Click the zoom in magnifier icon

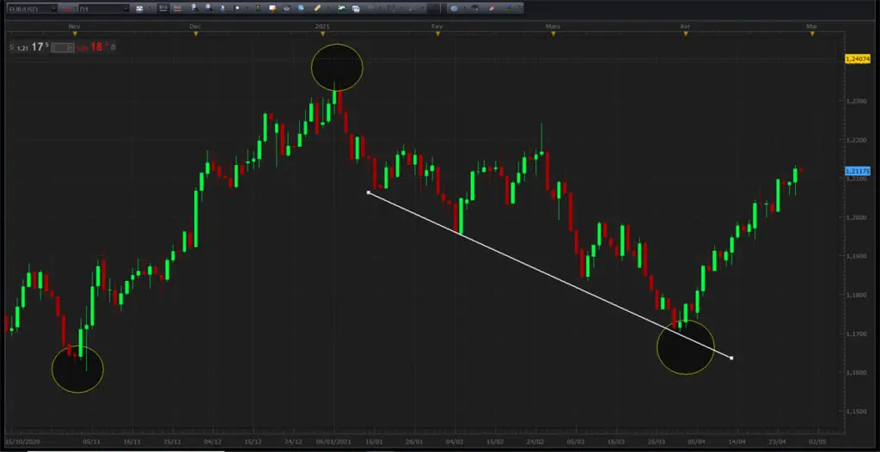click(194, 9)
